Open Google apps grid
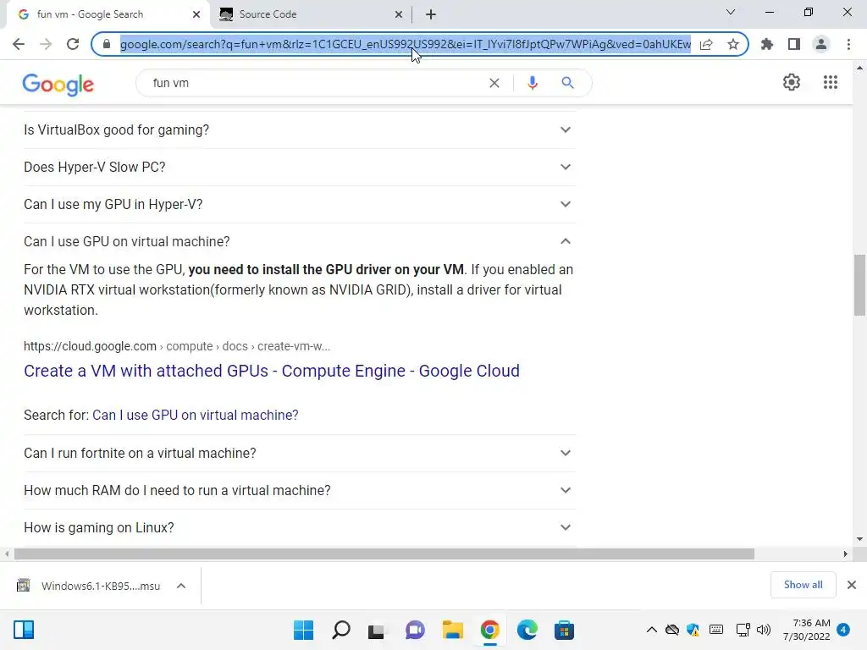 tap(831, 82)
